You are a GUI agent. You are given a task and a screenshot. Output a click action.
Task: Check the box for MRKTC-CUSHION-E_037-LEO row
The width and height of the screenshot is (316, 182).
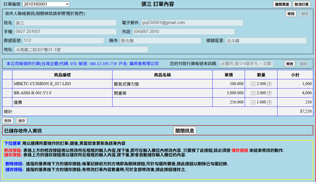pyautogui.click(x=7, y=84)
